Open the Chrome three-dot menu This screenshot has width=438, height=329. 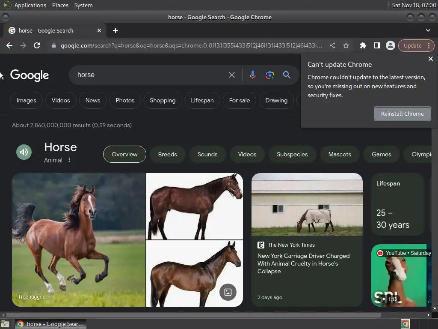(x=429, y=45)
